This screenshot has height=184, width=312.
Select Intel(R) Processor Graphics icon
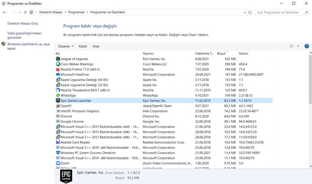click(58, 111)
